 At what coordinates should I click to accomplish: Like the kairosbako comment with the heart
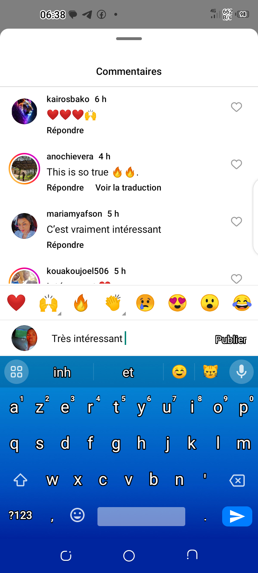(x=236, y=107)
